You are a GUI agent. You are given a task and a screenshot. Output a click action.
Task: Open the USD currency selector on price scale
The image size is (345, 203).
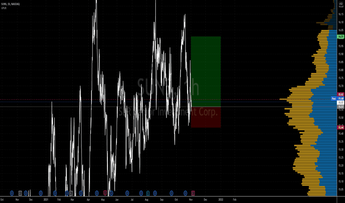341,4
